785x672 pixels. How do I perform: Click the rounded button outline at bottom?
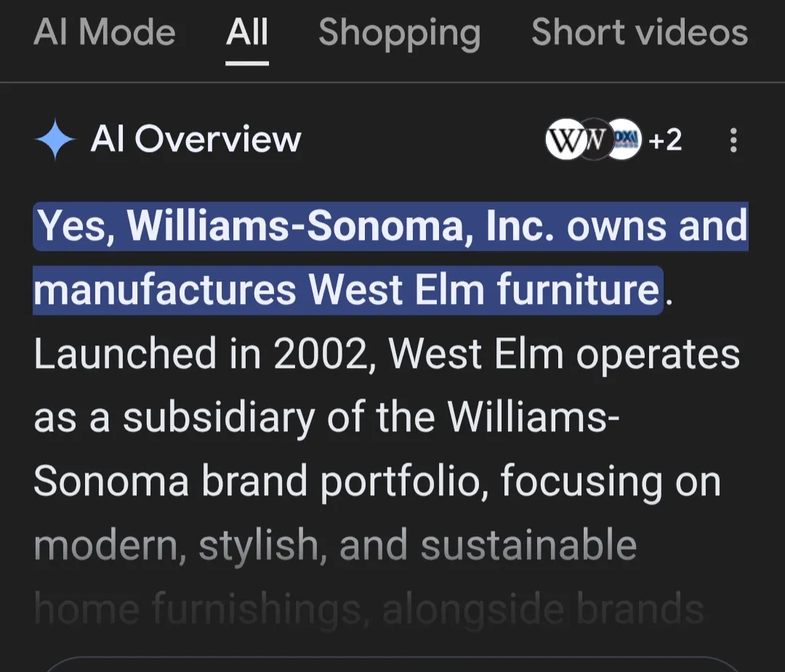point(392,665)
